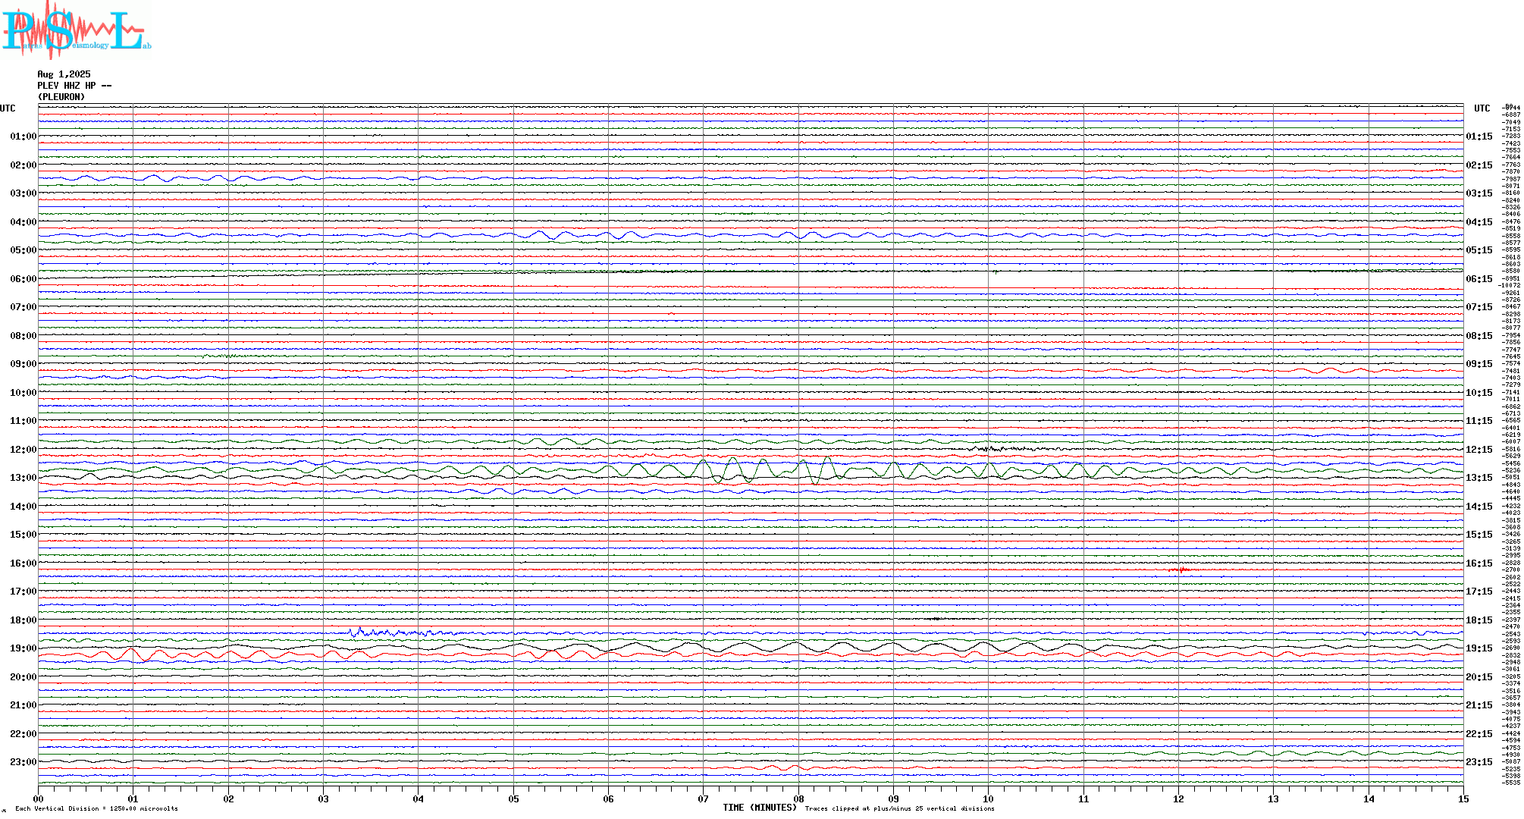Click the '23:15' right-side time label
The image size is (1524, 819).
1479,762
